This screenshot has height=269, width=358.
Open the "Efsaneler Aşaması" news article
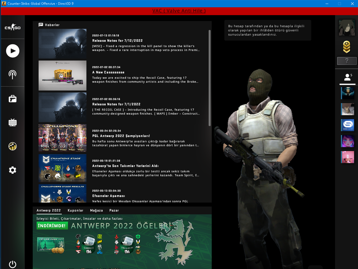pyautogui.click(x=109, y=196)
